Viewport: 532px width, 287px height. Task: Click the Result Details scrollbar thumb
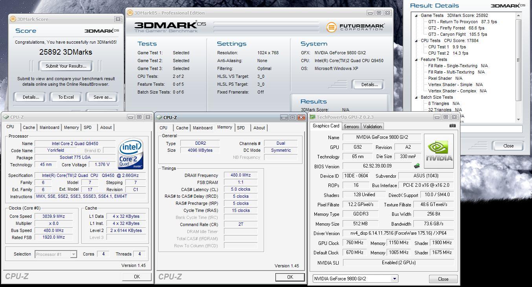pos(519,60)
